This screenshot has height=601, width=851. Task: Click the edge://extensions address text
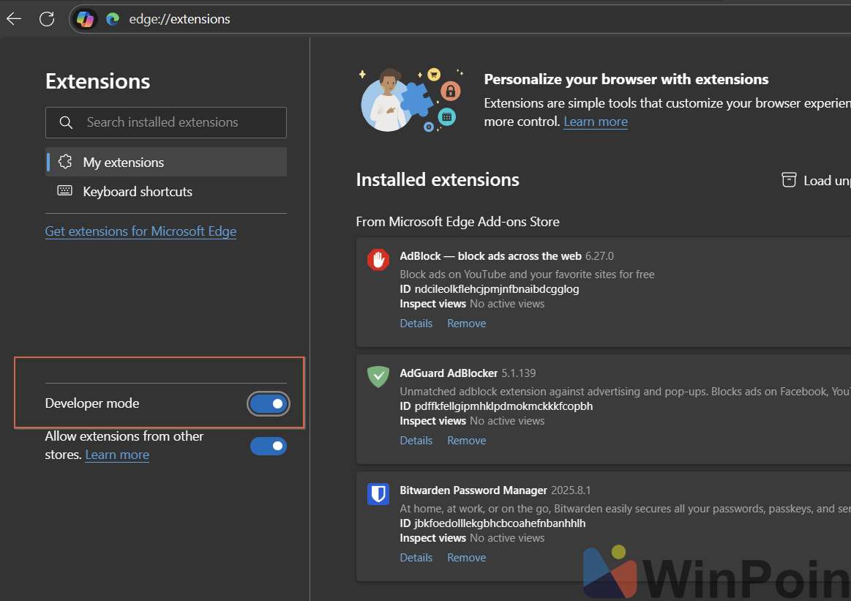click(x=180, y=19)
